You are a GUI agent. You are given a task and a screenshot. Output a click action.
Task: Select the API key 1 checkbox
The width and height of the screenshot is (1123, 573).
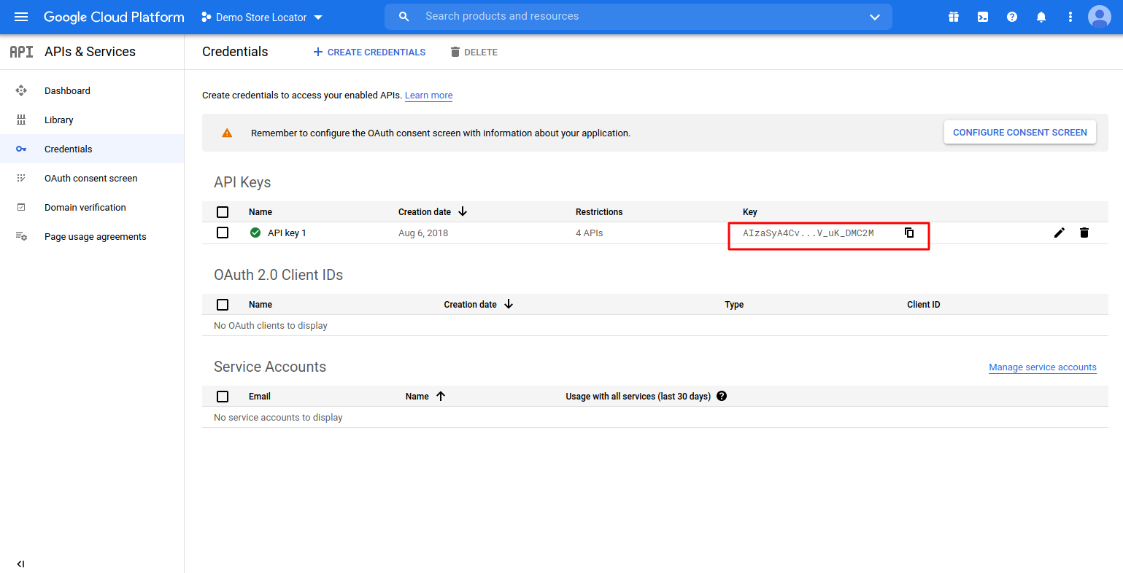[223, 233]
